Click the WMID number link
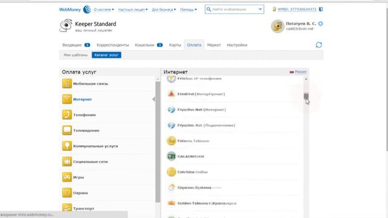 click(x=297, y=10)
